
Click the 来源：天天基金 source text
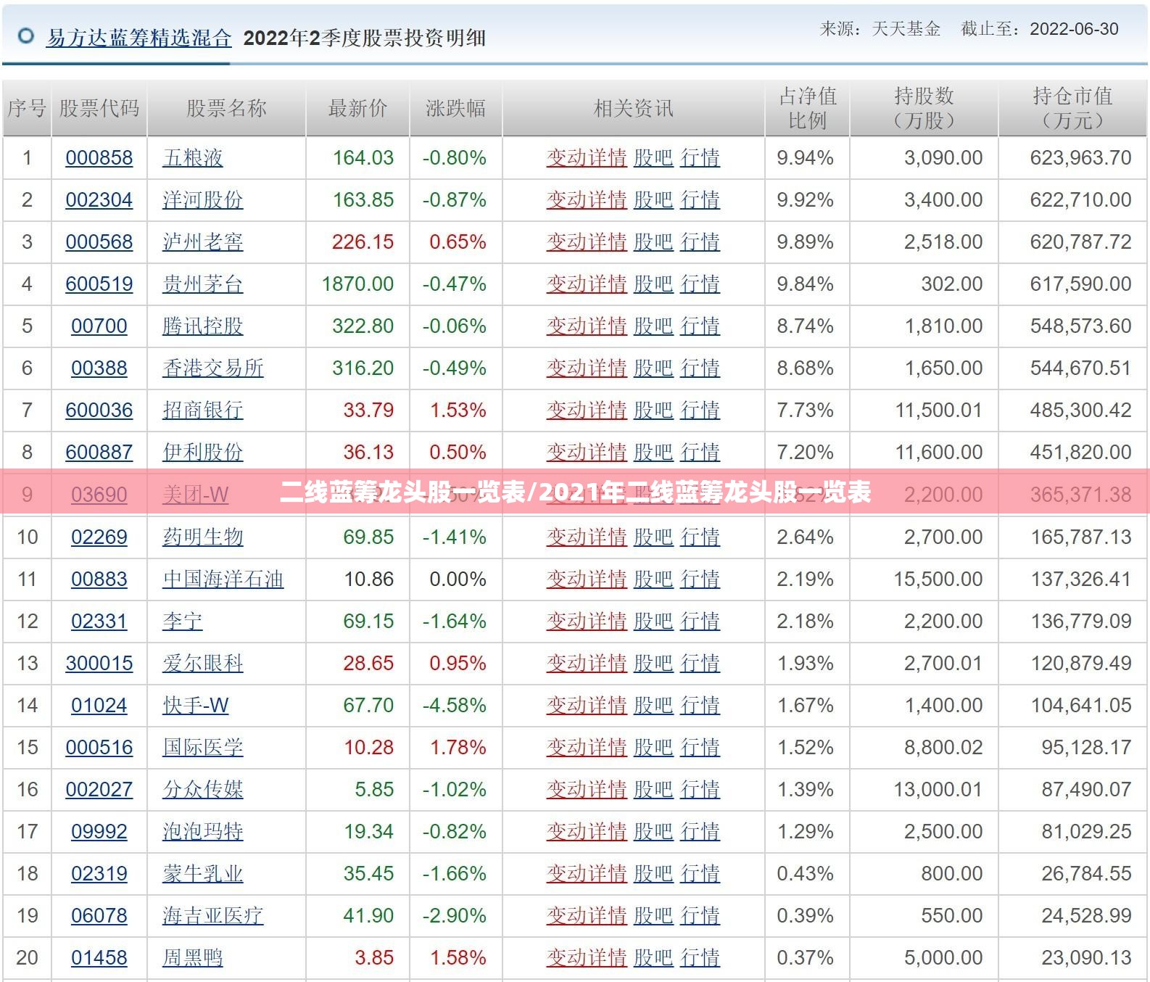tap(880, 29)
